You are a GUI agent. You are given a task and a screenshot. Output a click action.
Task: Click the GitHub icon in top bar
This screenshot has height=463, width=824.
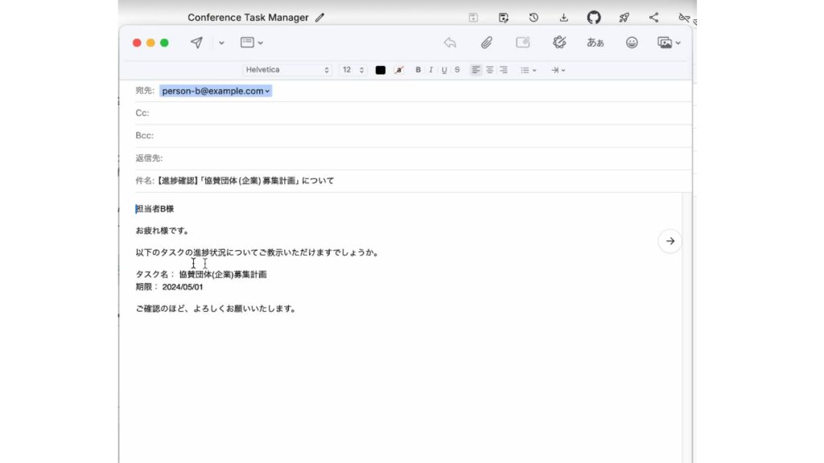[594, 17]
